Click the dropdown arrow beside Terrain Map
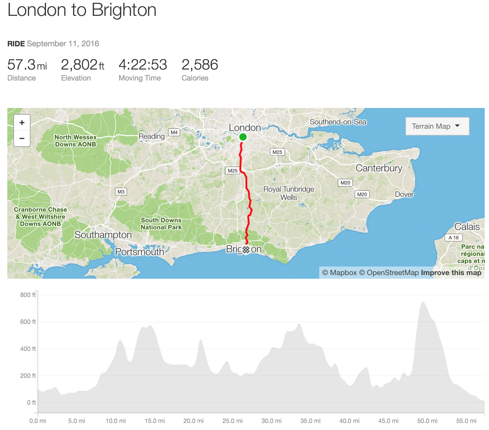The image size is (489, 430). pyautogui.click(x=457, y=126)
